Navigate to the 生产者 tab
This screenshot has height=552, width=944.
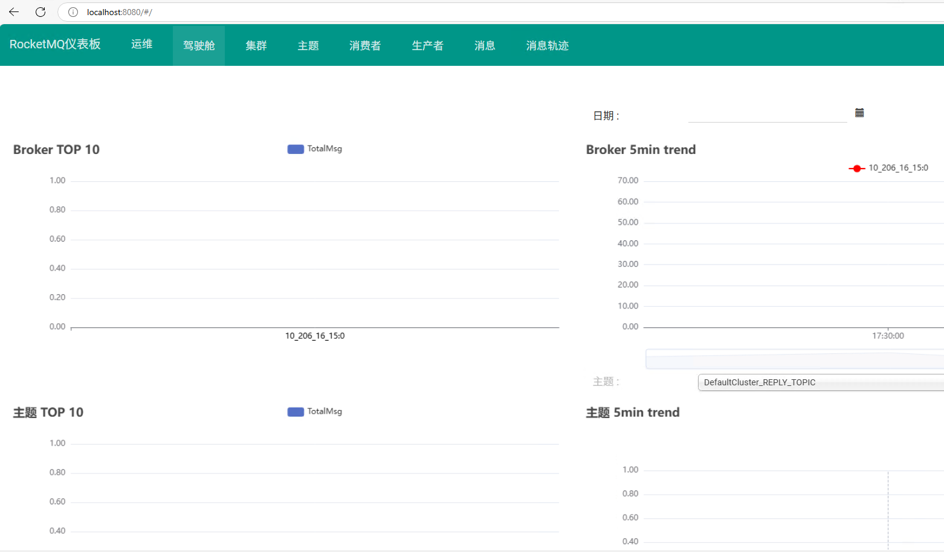(428, 46)
